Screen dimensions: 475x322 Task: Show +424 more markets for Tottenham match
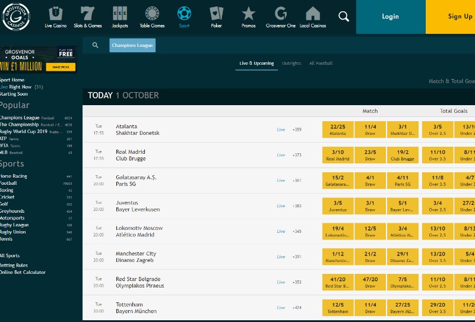297,308
